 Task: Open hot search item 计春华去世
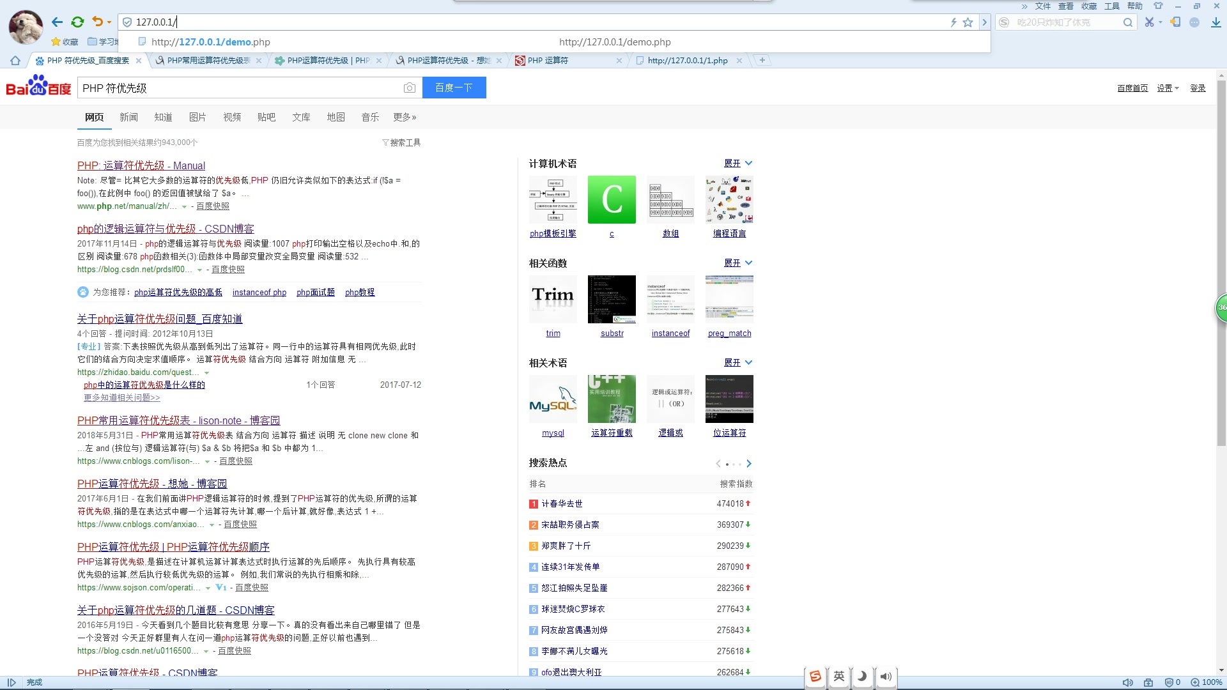click(x=562, y=504)
